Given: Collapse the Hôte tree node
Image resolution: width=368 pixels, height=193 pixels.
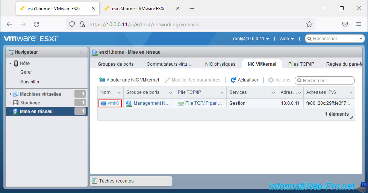Looking at the screenshot, I should click(x=10, y=63).
